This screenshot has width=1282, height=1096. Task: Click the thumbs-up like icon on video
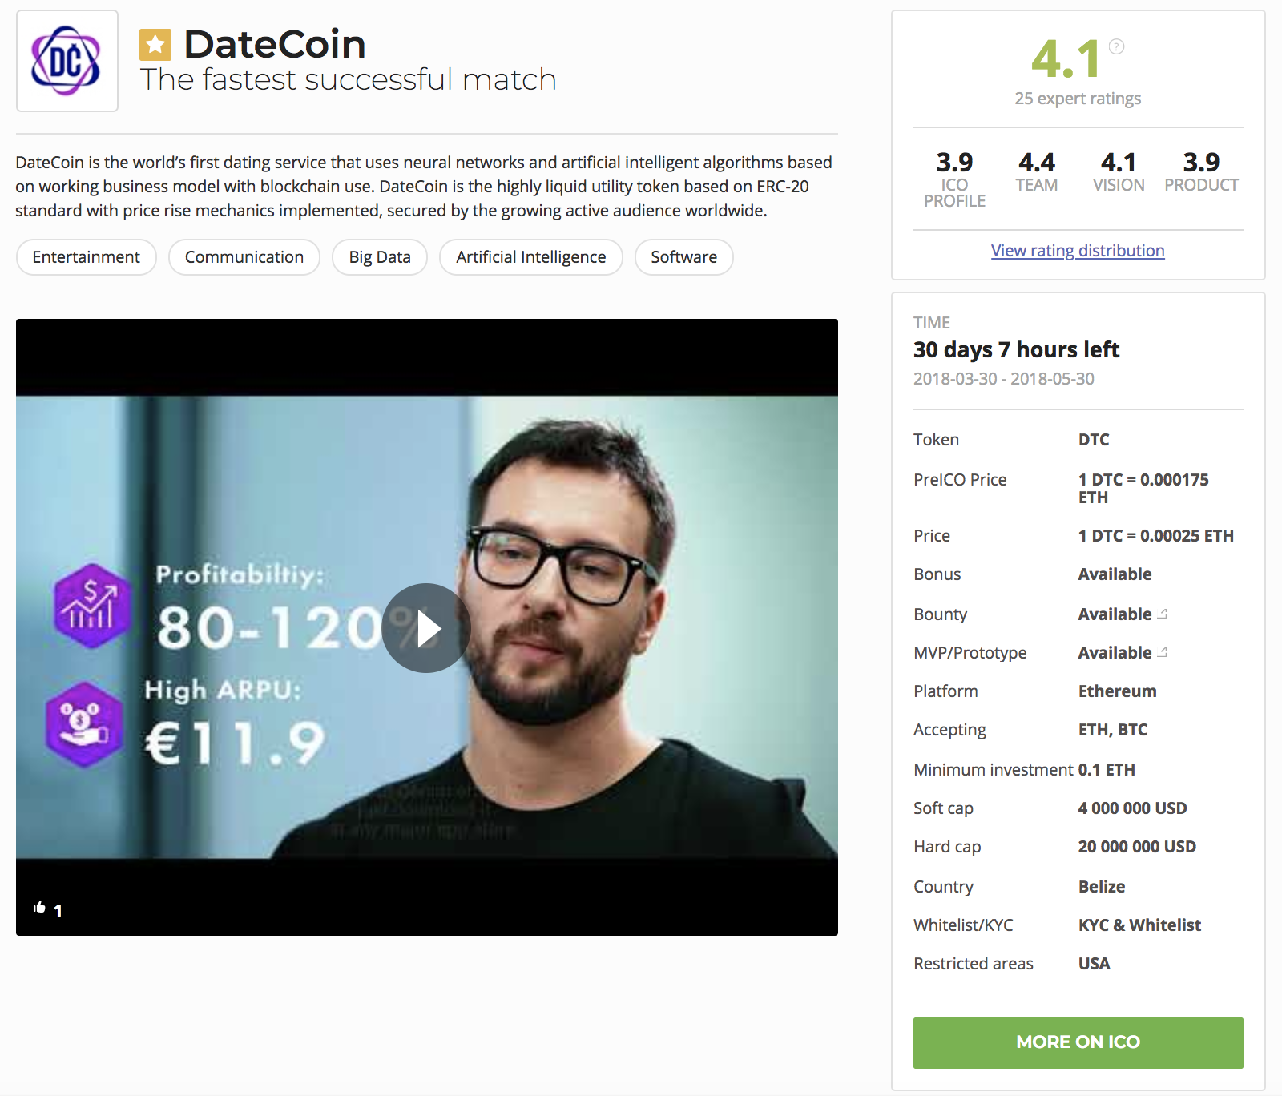click(x=39, y=907)
